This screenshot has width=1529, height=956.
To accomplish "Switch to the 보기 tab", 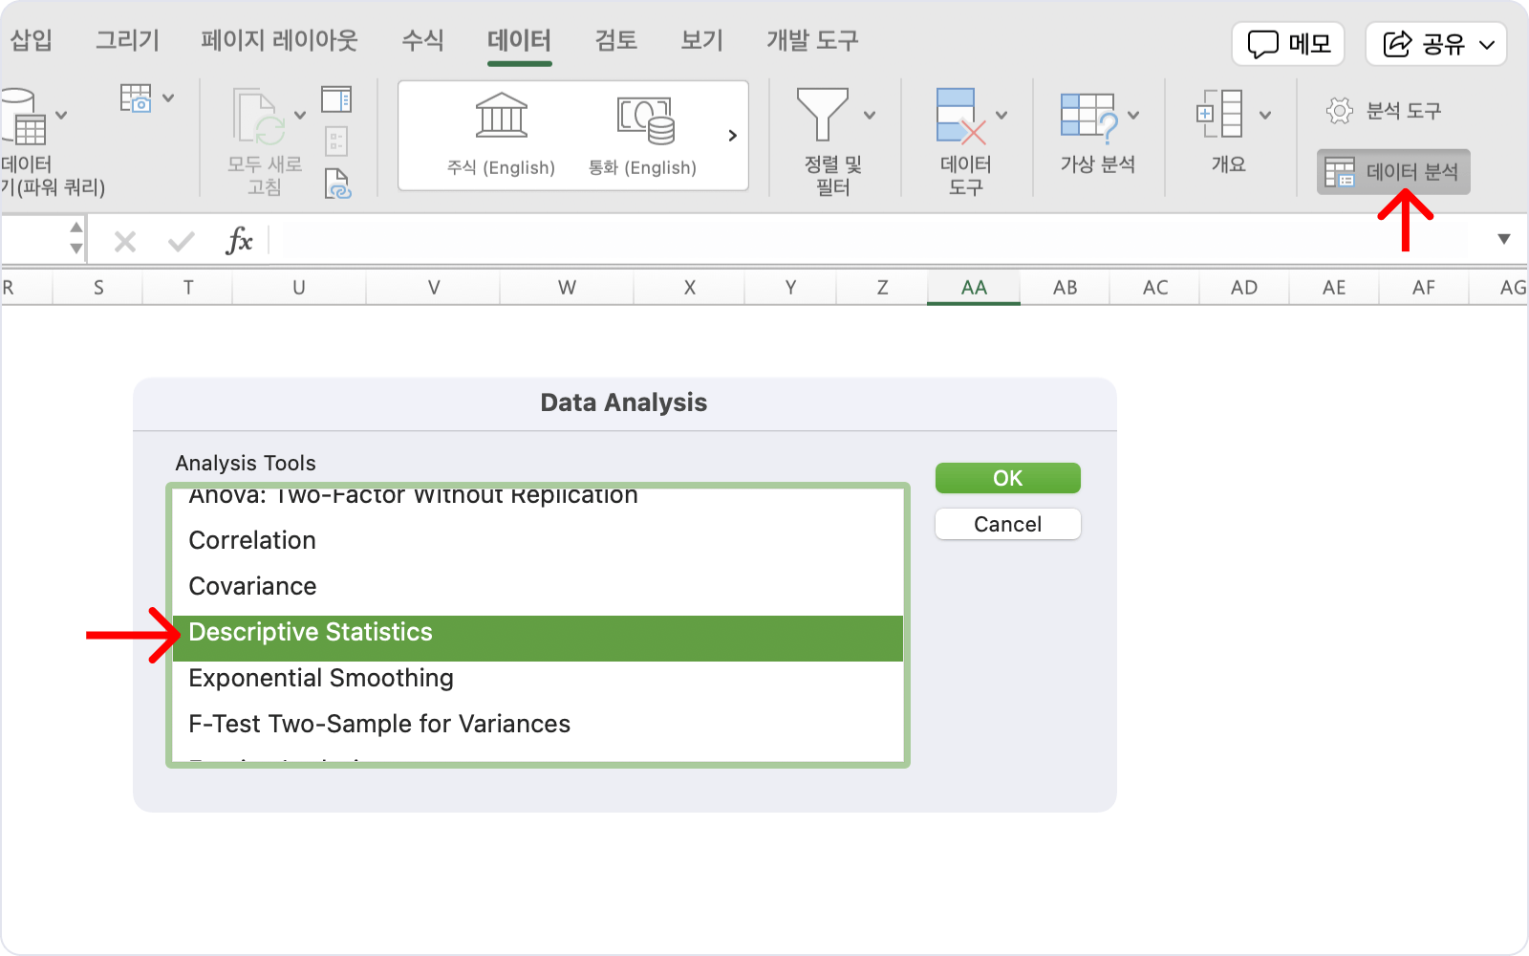I will pos(701,40).
